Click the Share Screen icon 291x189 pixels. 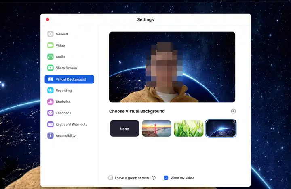(x=50, y=68)
